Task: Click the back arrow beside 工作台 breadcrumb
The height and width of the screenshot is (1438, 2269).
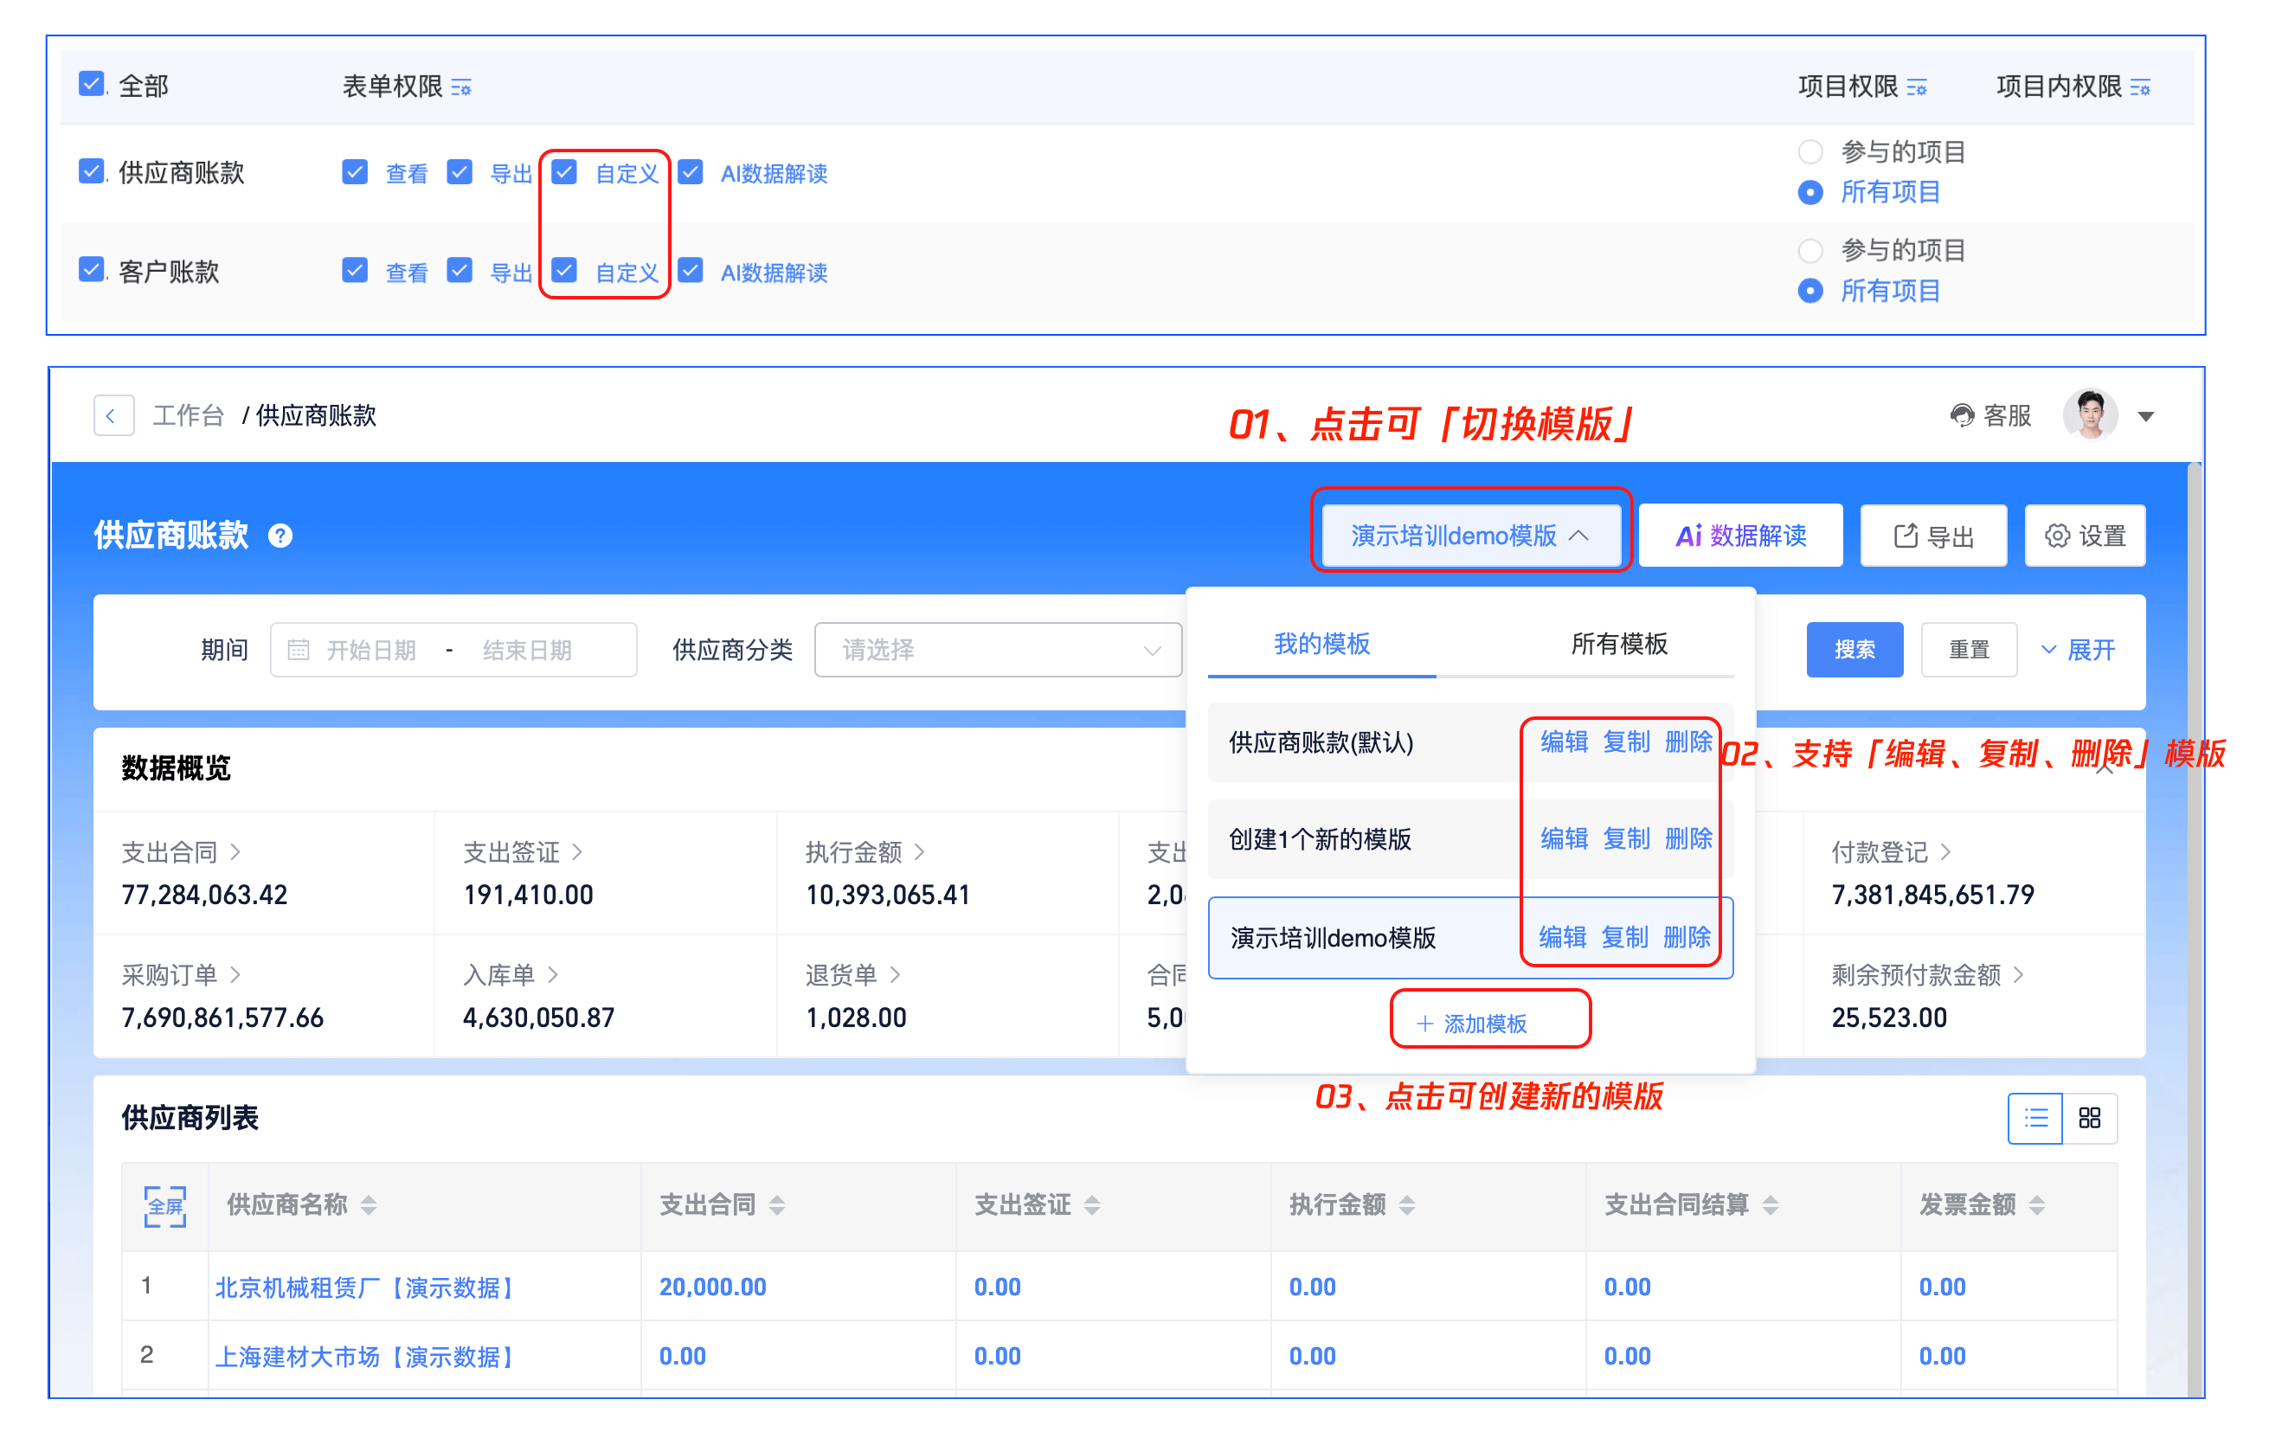Action: 112,415
